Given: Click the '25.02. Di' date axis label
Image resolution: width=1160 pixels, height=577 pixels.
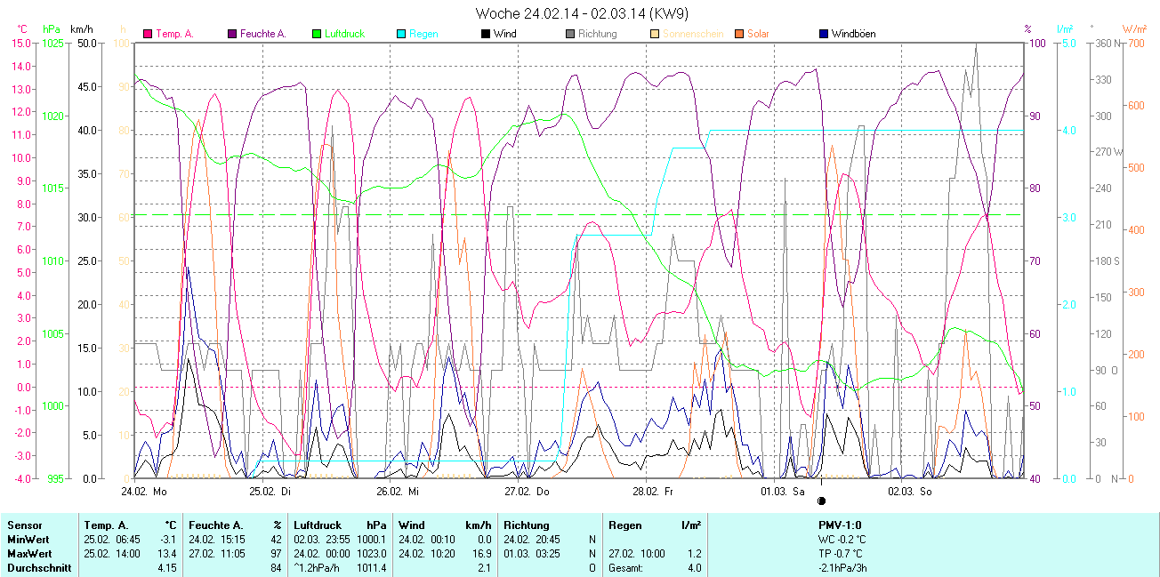Looking at the screenshot, I should click(270, 491).
